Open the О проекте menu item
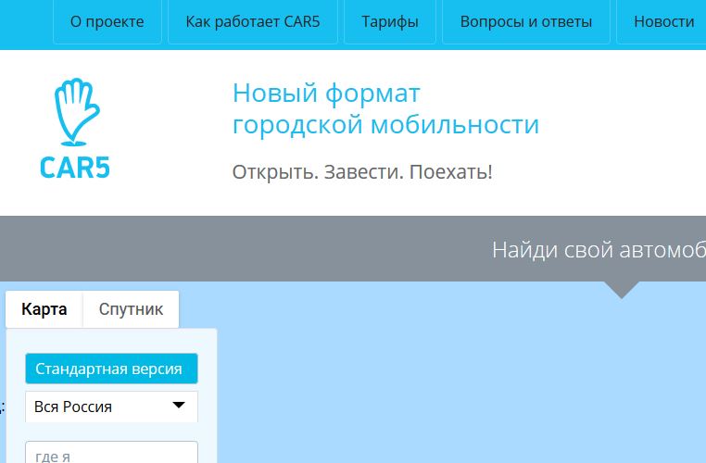This screenshot has width=706, height=463. coord(107,21)
